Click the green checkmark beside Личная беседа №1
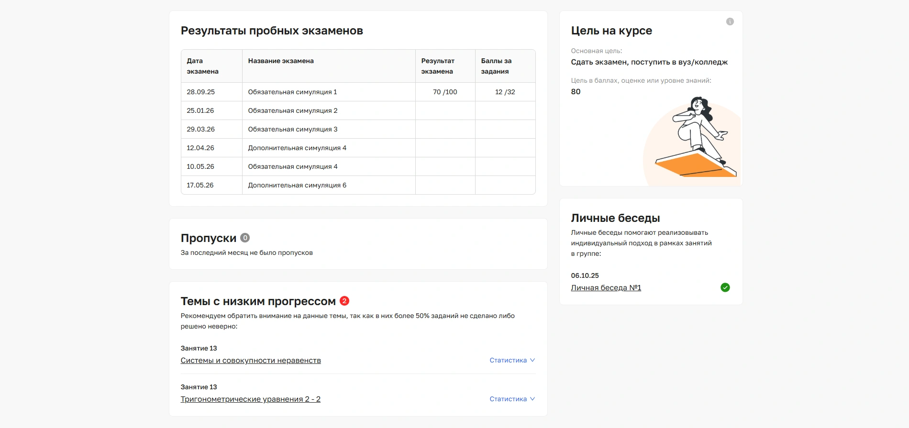The height and width of the screenshot is (428, 909). [x=725, y=287]
